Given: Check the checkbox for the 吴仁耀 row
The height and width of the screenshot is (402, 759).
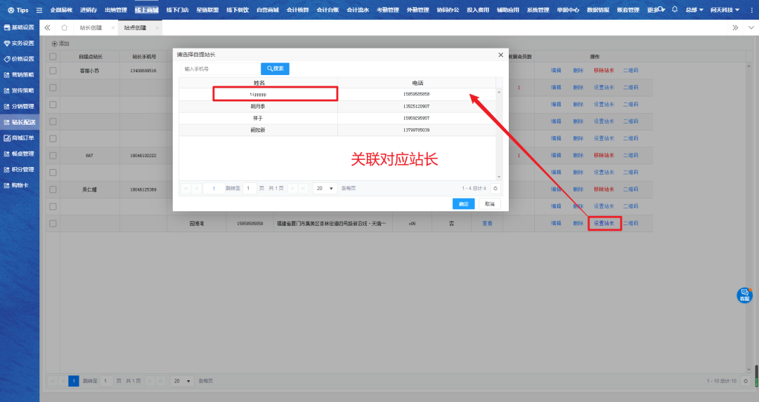Looking at the screenshot, I should pyautogui.click(x=53, y=189).
